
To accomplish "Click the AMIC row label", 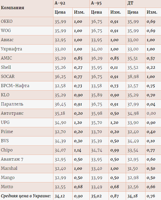I will point(7,58).
